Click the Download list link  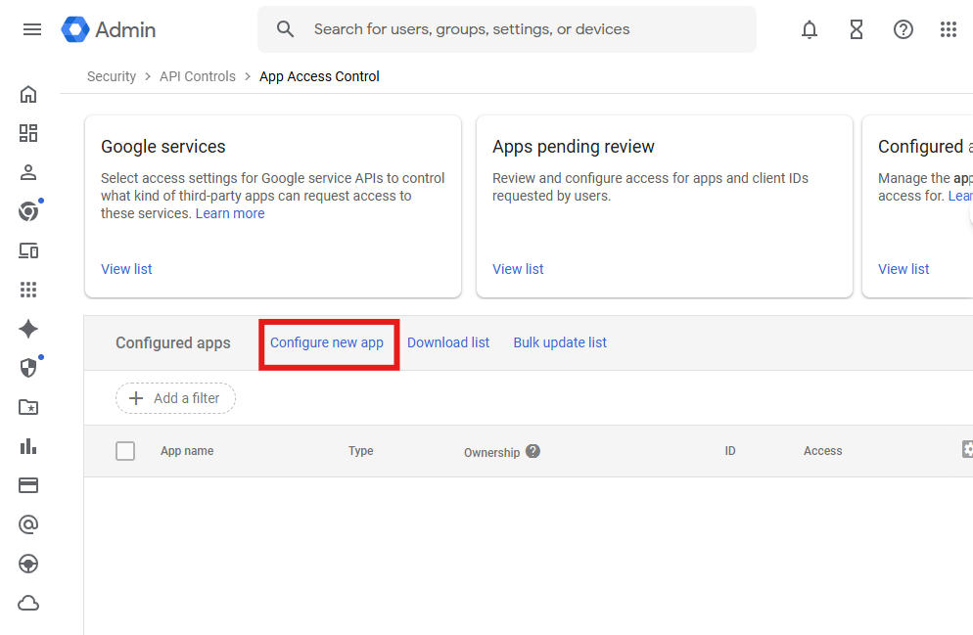click(x=448, y=342)
